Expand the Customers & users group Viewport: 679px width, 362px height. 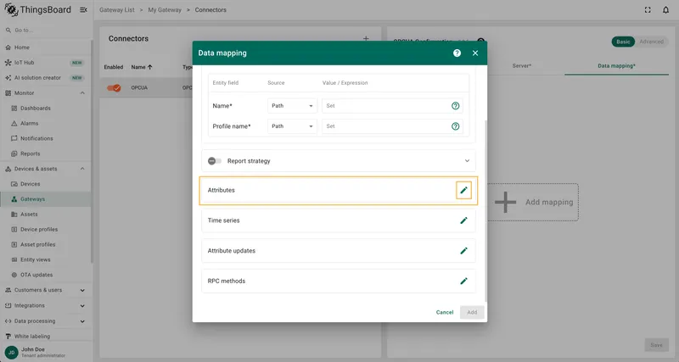82,290
